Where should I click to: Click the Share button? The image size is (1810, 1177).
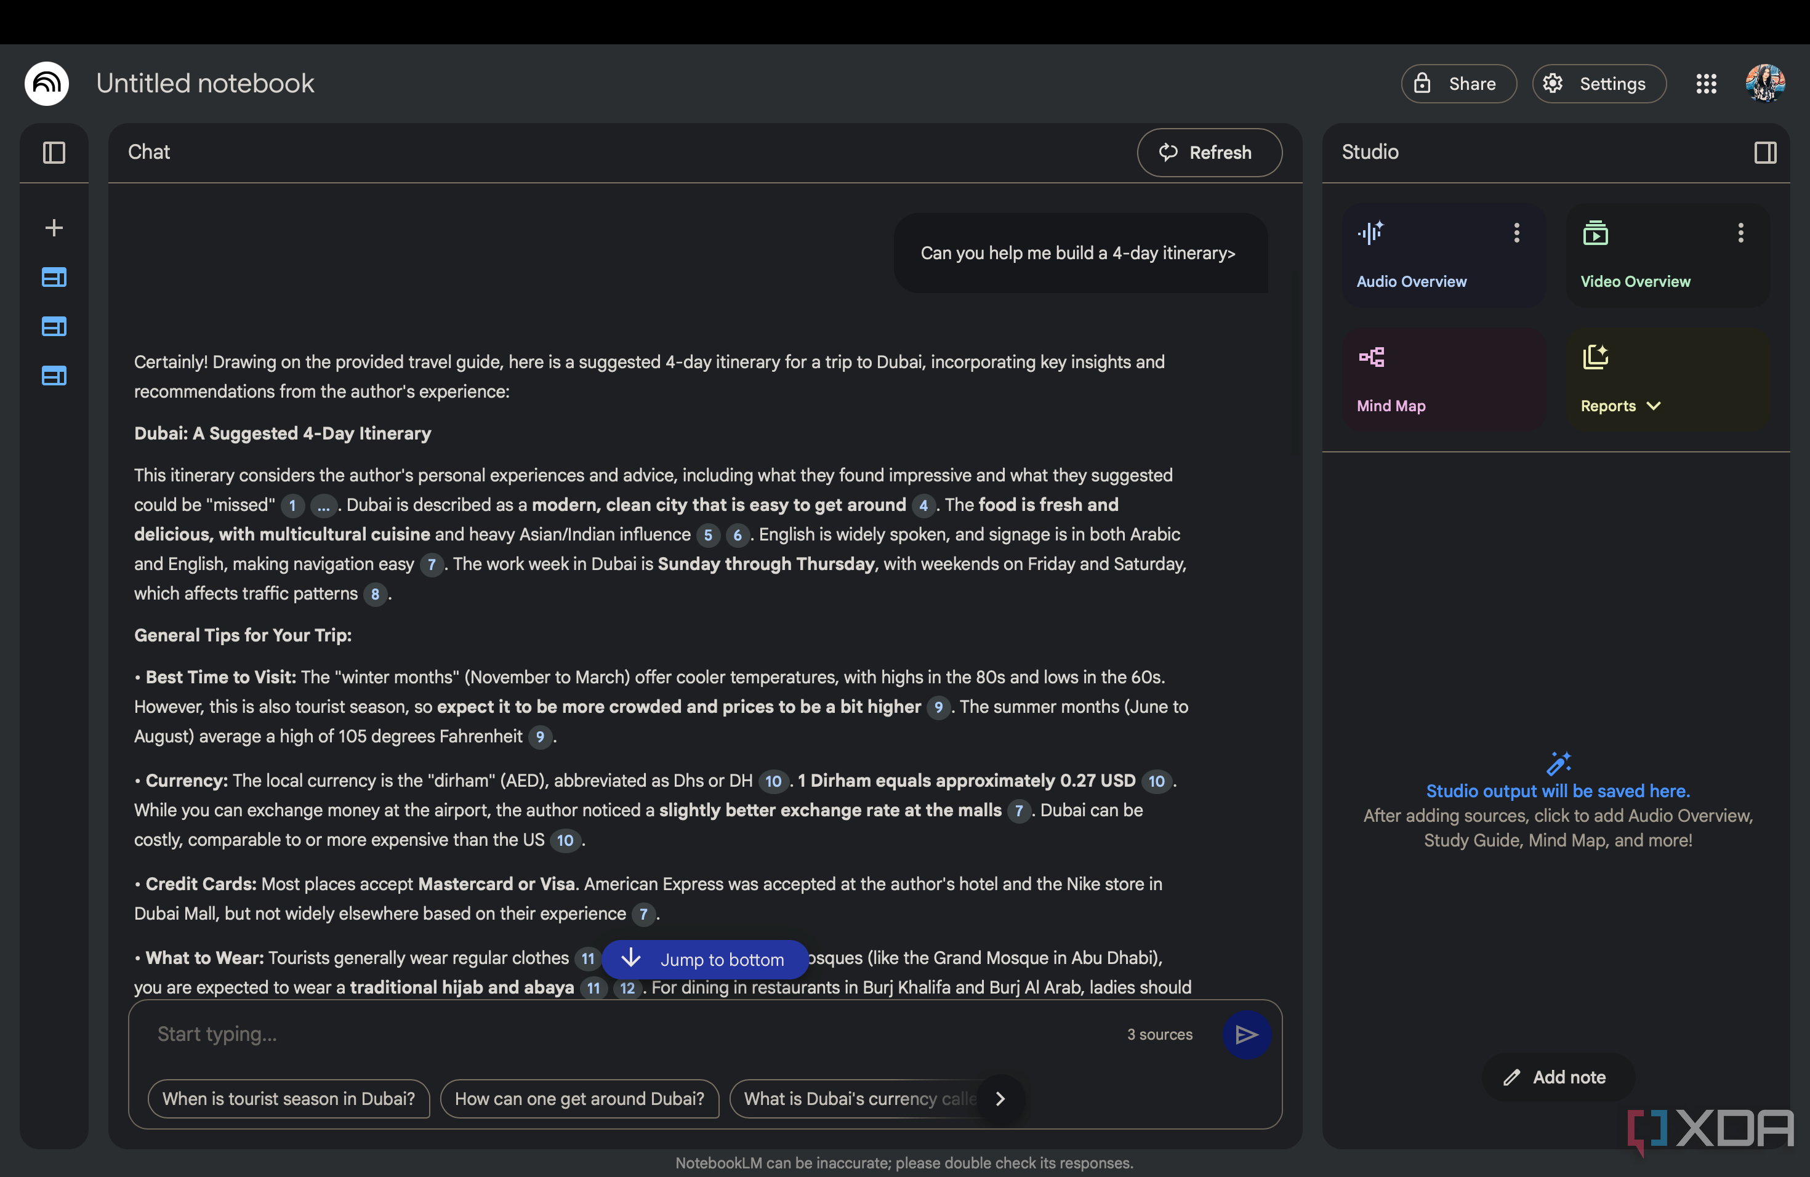tap(1458, 84)
